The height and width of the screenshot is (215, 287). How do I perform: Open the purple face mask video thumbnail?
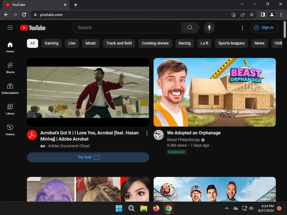click(88, 189)
